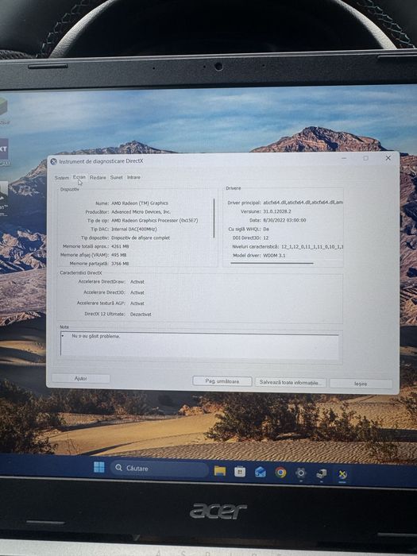
Task: Close the DirectX diagnostic window
Action: [x=388, y=158]
